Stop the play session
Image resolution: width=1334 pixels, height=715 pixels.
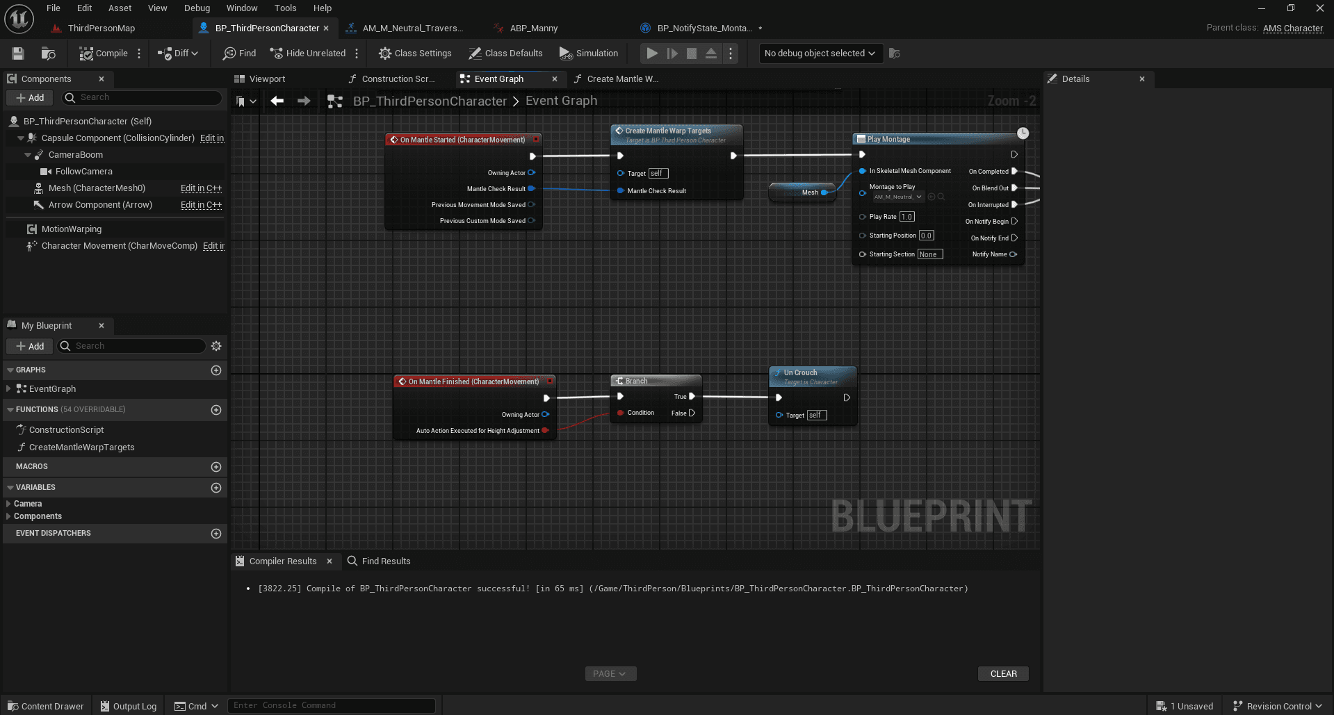click(x=692, y=54)
